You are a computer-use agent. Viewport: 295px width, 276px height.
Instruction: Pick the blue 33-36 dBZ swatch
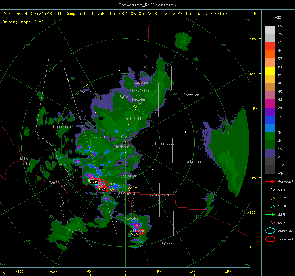click(270, 120)
